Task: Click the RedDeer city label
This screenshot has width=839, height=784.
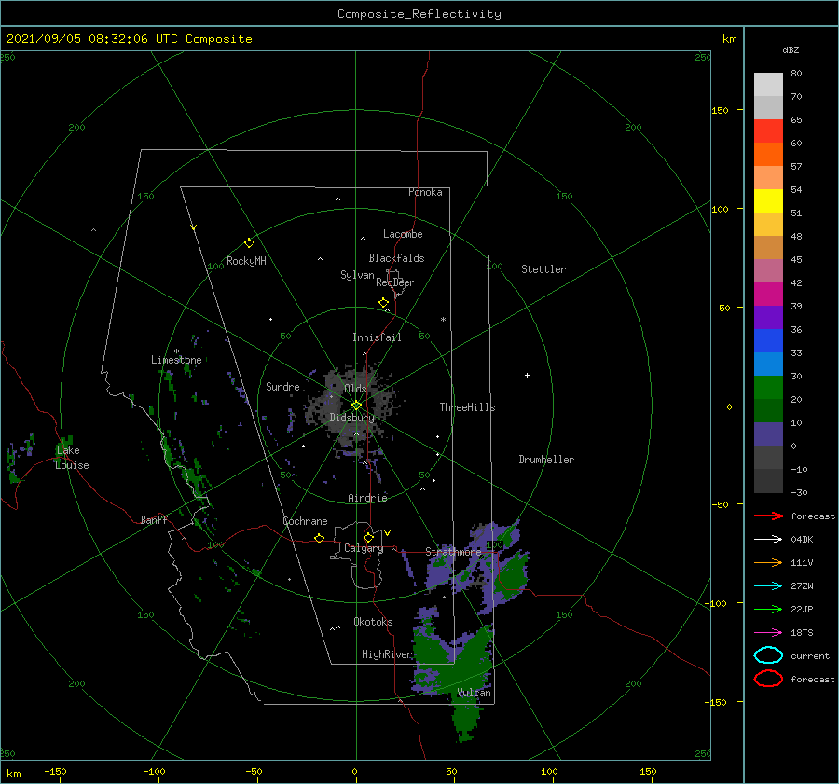Action: pyautogui.click(x=395, y=282)
